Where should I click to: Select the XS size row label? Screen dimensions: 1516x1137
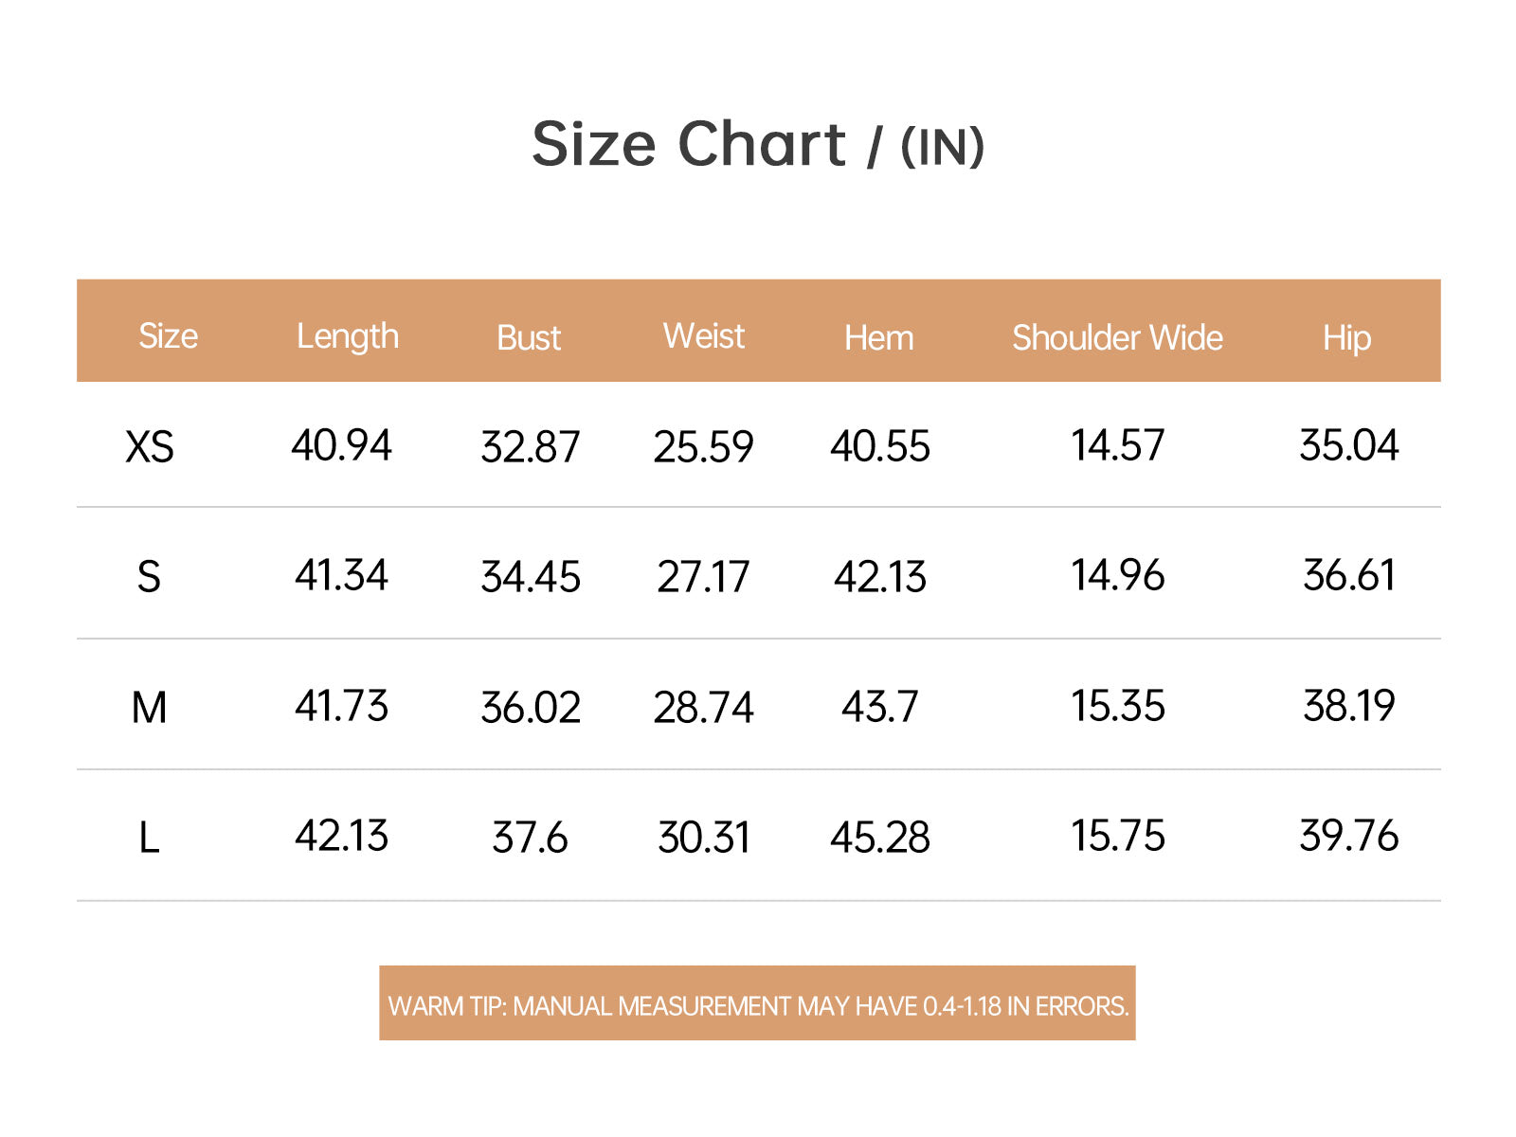click(150, 446)
